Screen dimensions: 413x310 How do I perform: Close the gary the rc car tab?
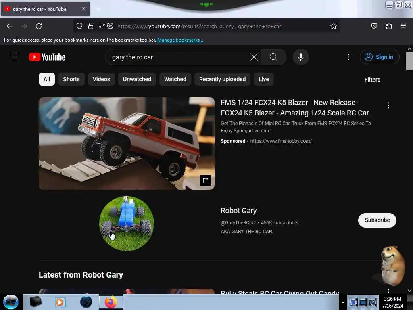(x=83, y=9)
